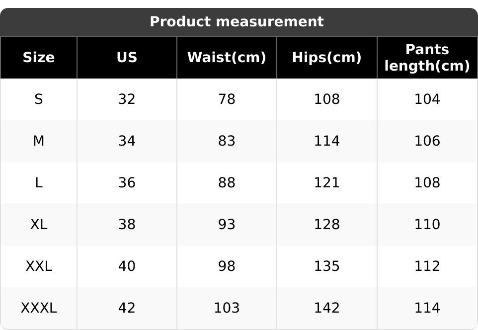This screenshot has height=330, width=478.
Task: Click hips value 142 cell
Action: pyautogui.click(x=326, y=308)
